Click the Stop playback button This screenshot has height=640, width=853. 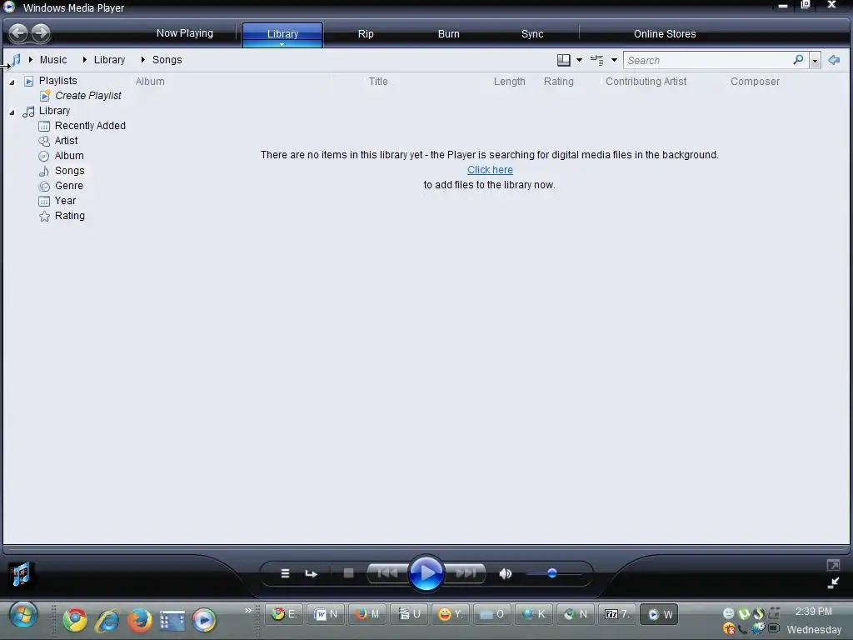pyautogui.click(x=349, y=573)
